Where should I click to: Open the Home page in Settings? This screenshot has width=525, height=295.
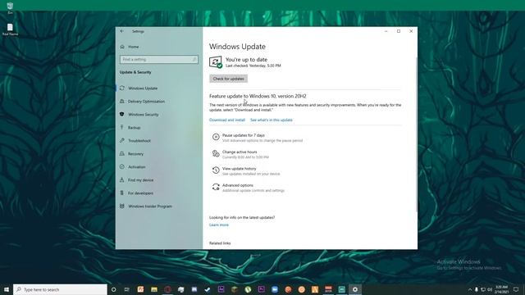pyautogui.click(x=133, y=47)
